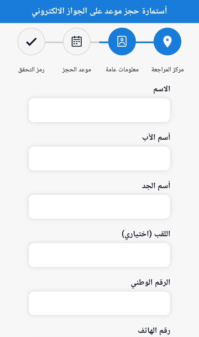Select the معلومات عامة step label
The image size is (199, 337).
tap(122, 70)
